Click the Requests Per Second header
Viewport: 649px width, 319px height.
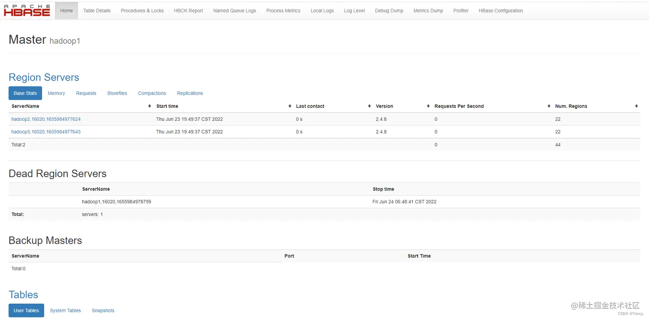pos(459,106)
